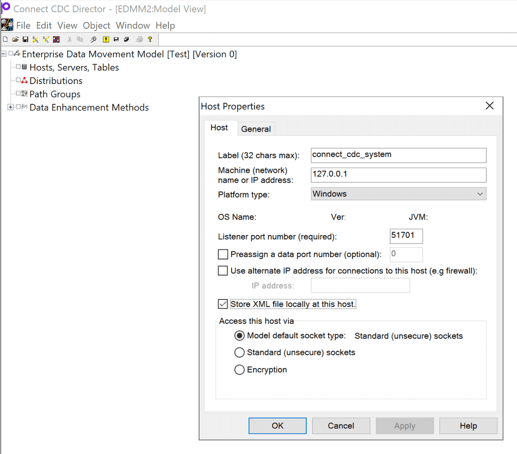Screen dimensions: 517x454
Task: Open the Platform type dropdown
Action: (x=480, y=194)
